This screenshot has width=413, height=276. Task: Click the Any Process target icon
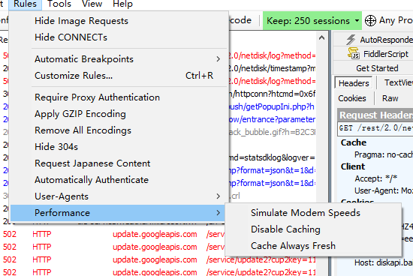[370, 20]
